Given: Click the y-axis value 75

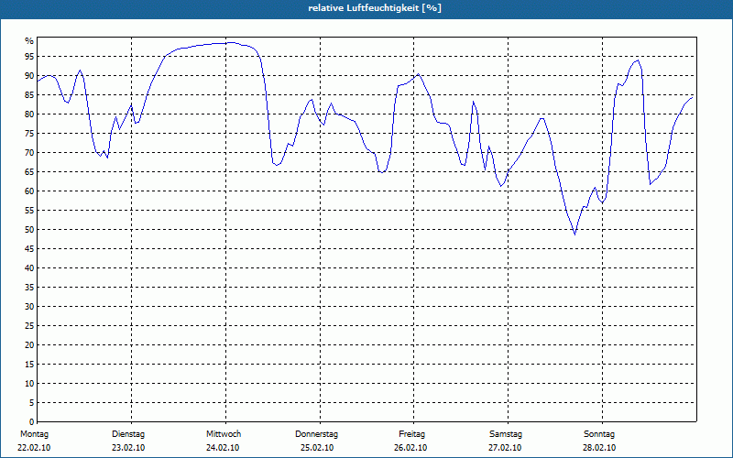Looking at the screenshot, I should point(29,134).
